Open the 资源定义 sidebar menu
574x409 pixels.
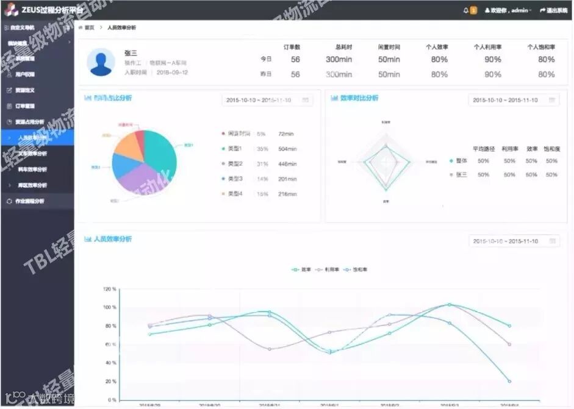coord(37,90)
